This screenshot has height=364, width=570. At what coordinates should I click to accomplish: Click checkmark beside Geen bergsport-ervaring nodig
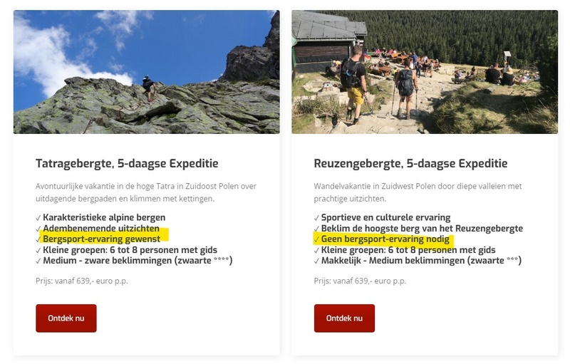(316, 239)
